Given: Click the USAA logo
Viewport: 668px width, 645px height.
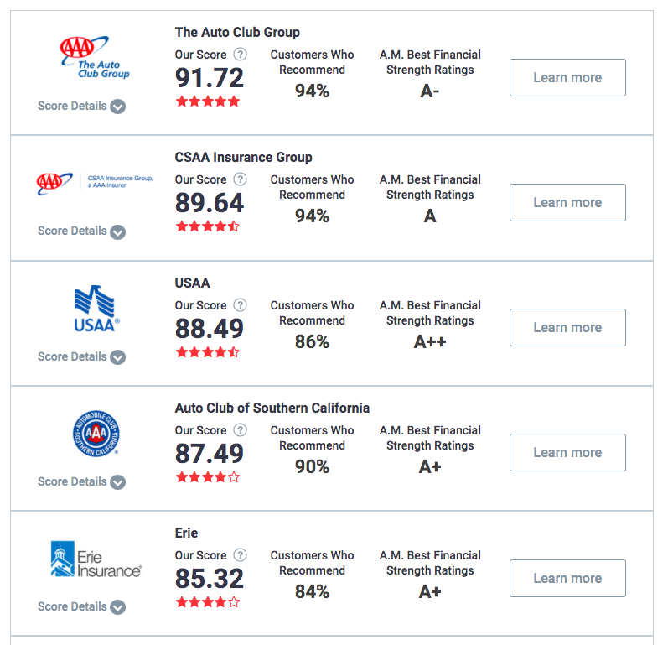Looking at the screenshot, I should pyautogui.click(x=96, y=309).
